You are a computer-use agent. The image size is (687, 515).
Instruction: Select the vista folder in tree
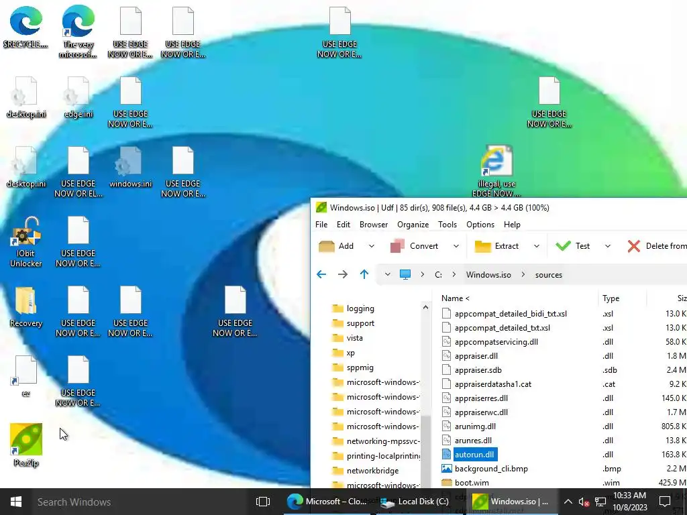(348, 338)
